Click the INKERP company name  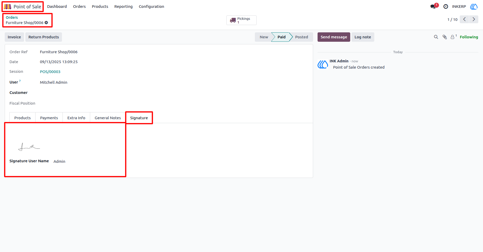[x=459, y=7]
